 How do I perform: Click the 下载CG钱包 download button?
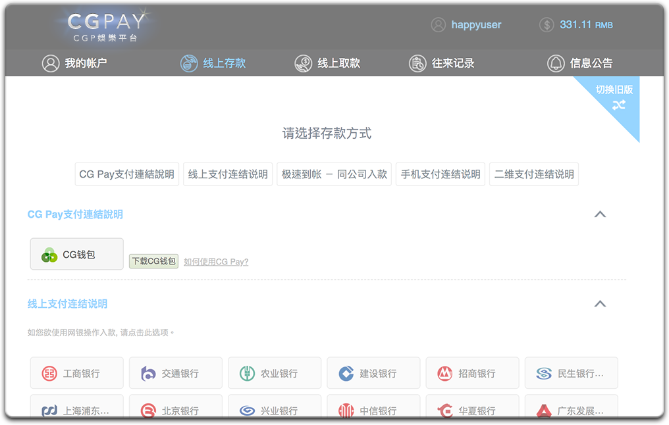(x=153, y=261)
